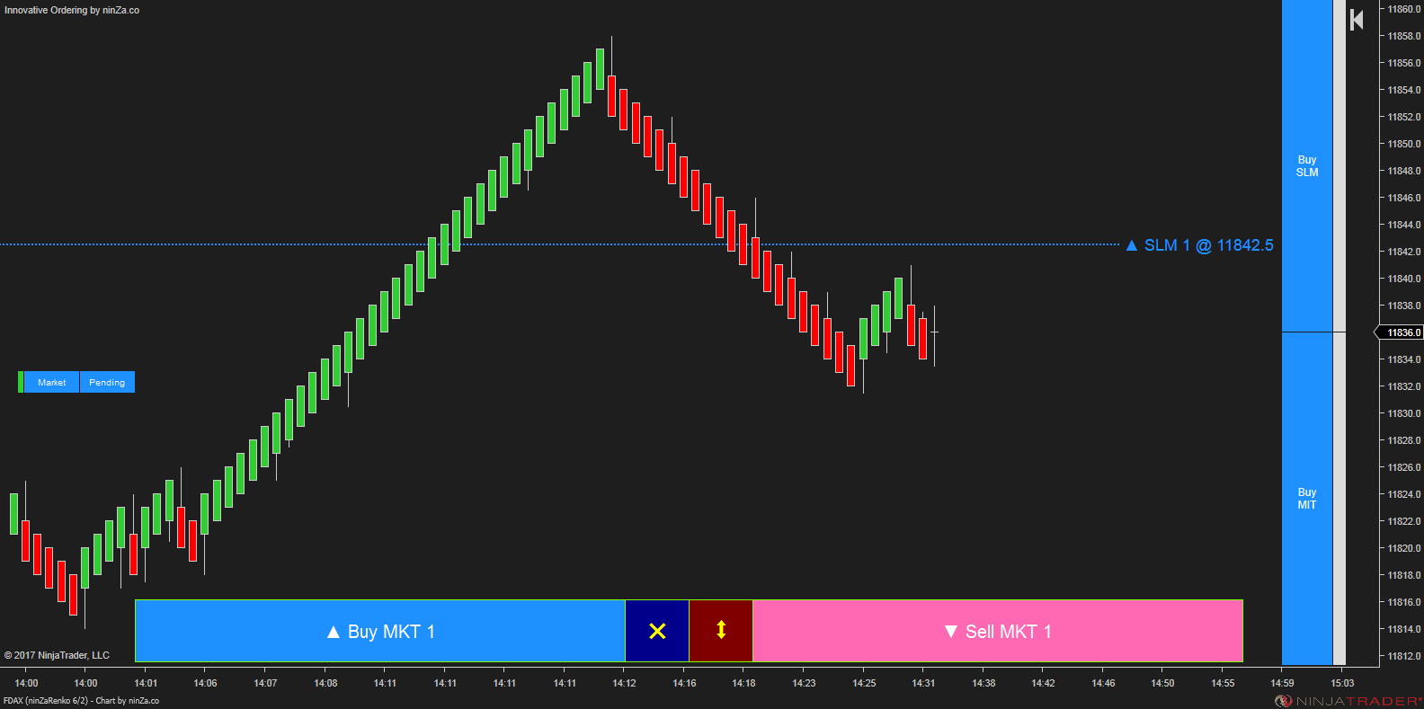This screenshot has height=709, width=1424.
Task: Click the Buy SLM zone panel
Action: pos(1306,166)
